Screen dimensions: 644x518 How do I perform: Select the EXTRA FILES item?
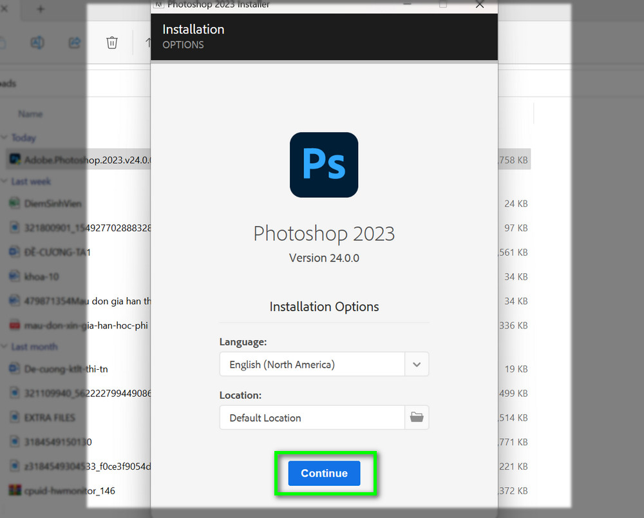50,417
